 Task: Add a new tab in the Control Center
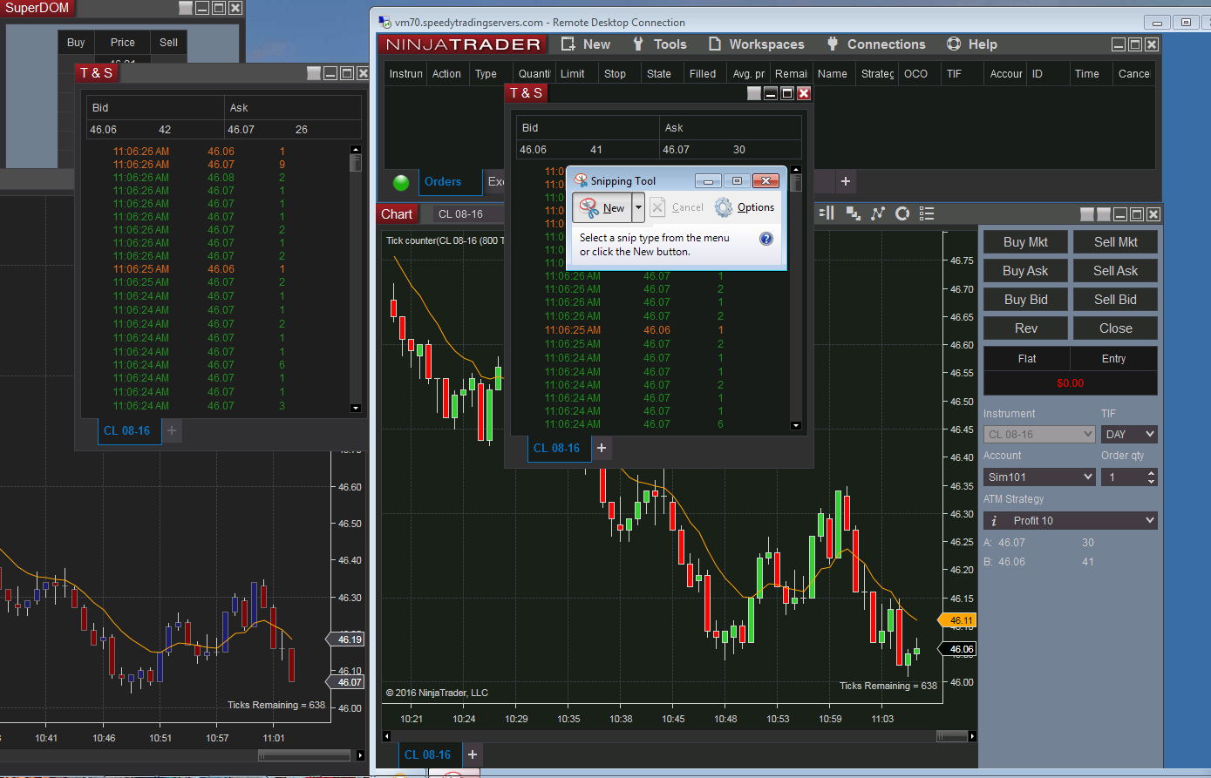point(846,182)
